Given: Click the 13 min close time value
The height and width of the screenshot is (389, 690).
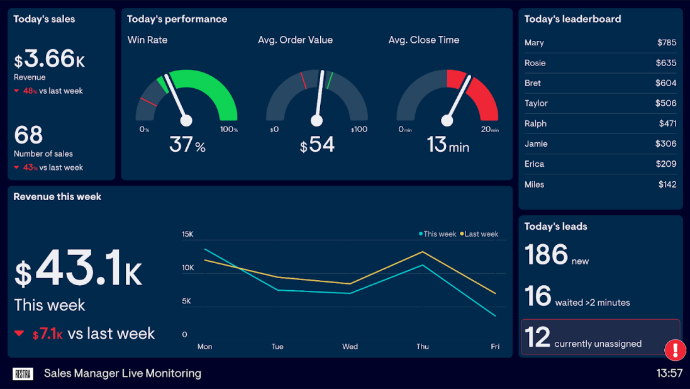Looking at the screenshot, I should pos(448,145).
